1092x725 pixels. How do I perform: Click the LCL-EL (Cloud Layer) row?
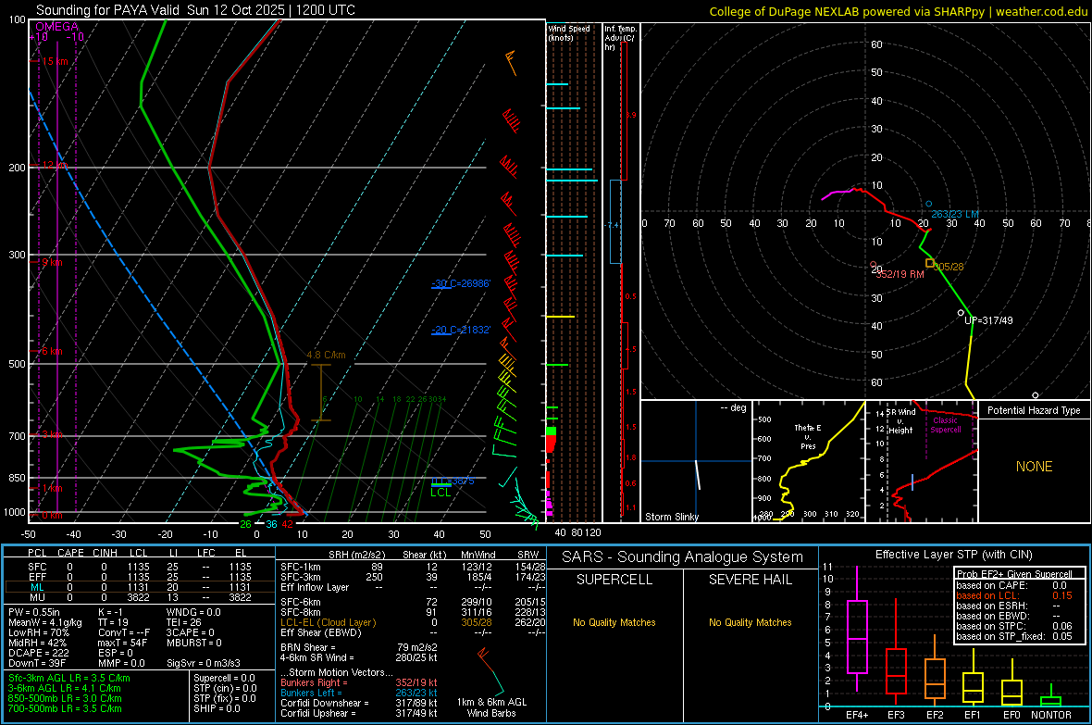[x=413, y=622]
